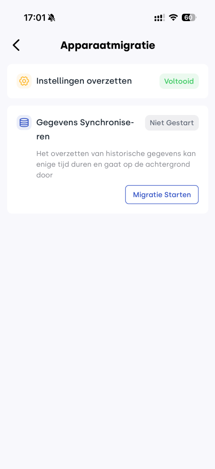The image size is (215, 469).
Task: Tap the word 'door' in description
Action: (x=44, y=175)
